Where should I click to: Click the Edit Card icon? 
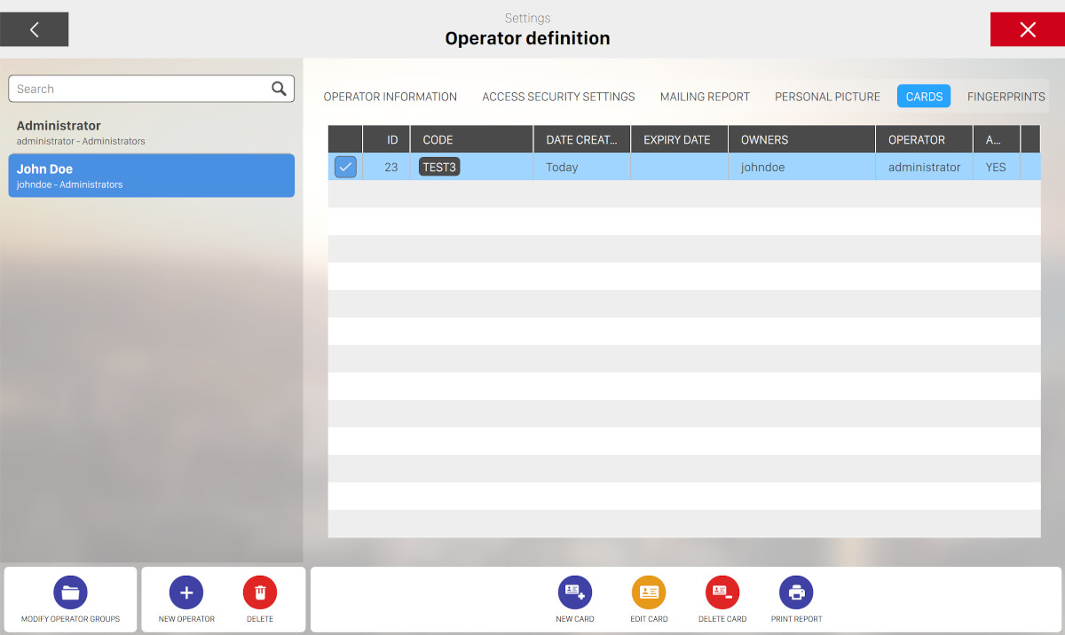[649, 592]
